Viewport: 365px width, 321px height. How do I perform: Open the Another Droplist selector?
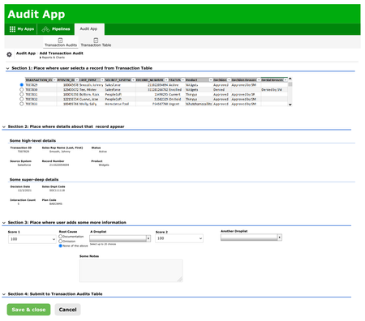point(251,238)
